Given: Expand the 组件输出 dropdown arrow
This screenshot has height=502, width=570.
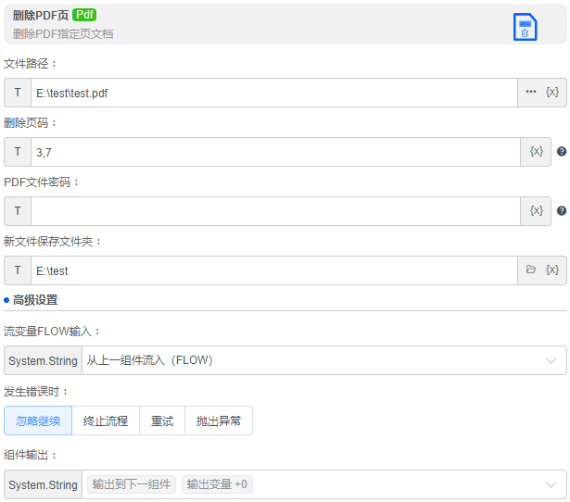Looking at the screenshot, I should [x=551, y=484].
